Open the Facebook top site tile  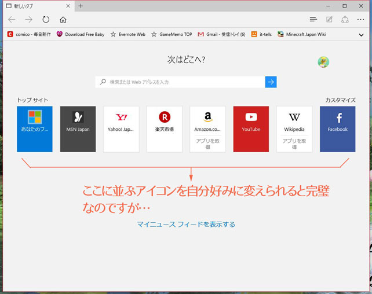[337, 128]
